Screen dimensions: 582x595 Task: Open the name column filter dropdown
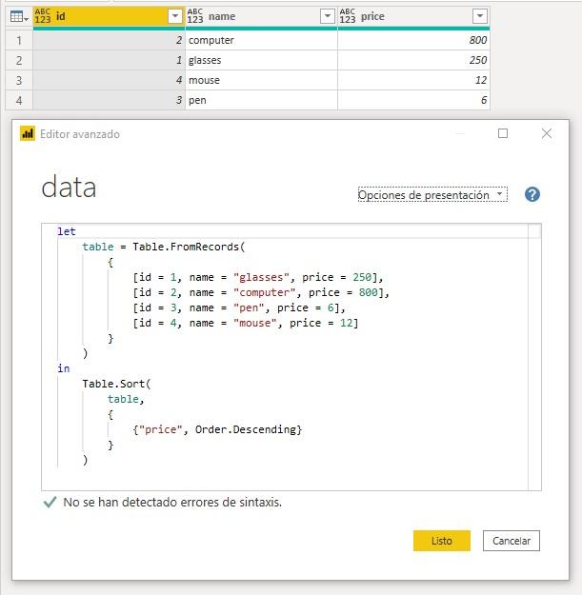[328, 16]
